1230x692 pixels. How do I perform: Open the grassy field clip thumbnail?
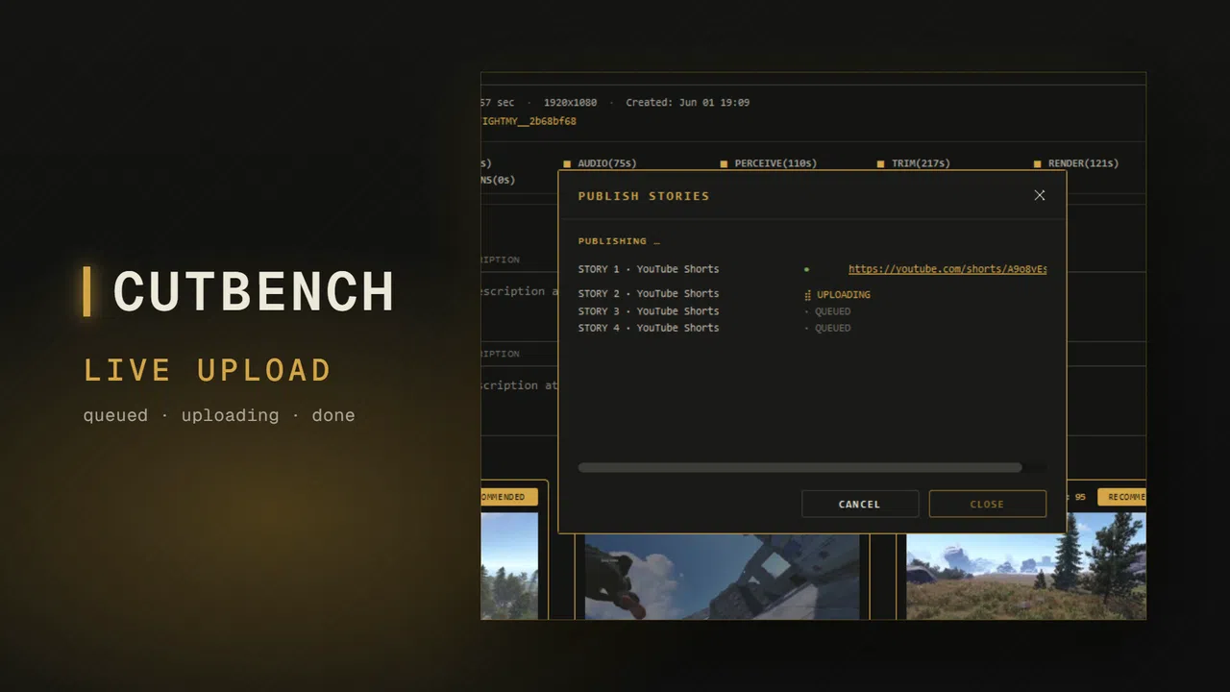(x=1025, y=565)
